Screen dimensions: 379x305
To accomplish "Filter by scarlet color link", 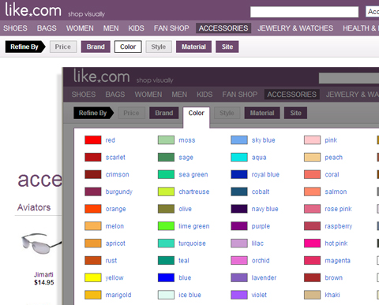I will tap(115, 158).
